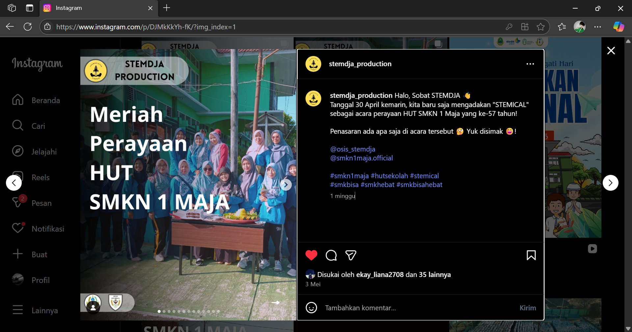Screen dimensions: 632x332
Task: Open @smkn1maja.official mention link
Action: (361, 158)
